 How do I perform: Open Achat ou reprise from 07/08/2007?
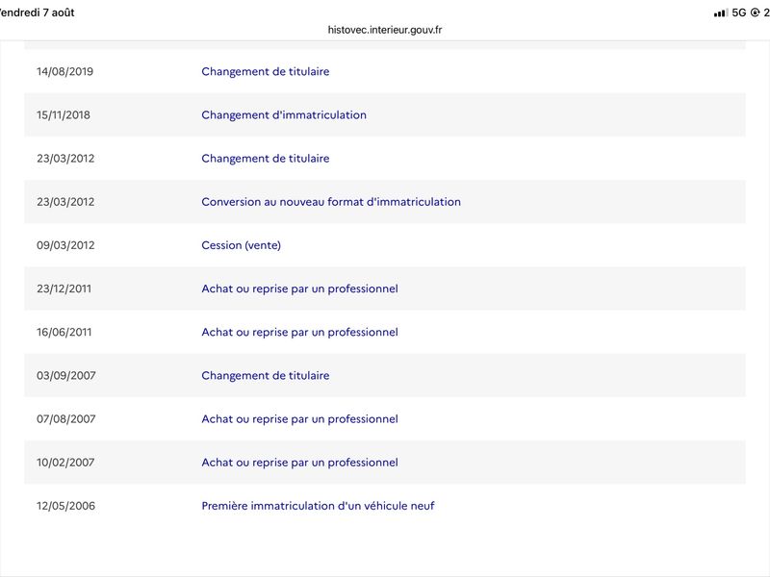click(299, 419)
